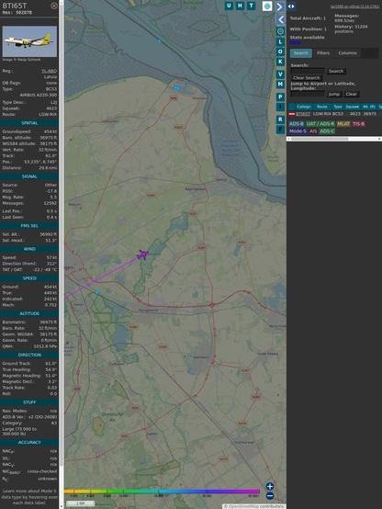Viewport: 382px width, 509px height.
Task: Open the map layer selector icon
Action: coord(267,6)
